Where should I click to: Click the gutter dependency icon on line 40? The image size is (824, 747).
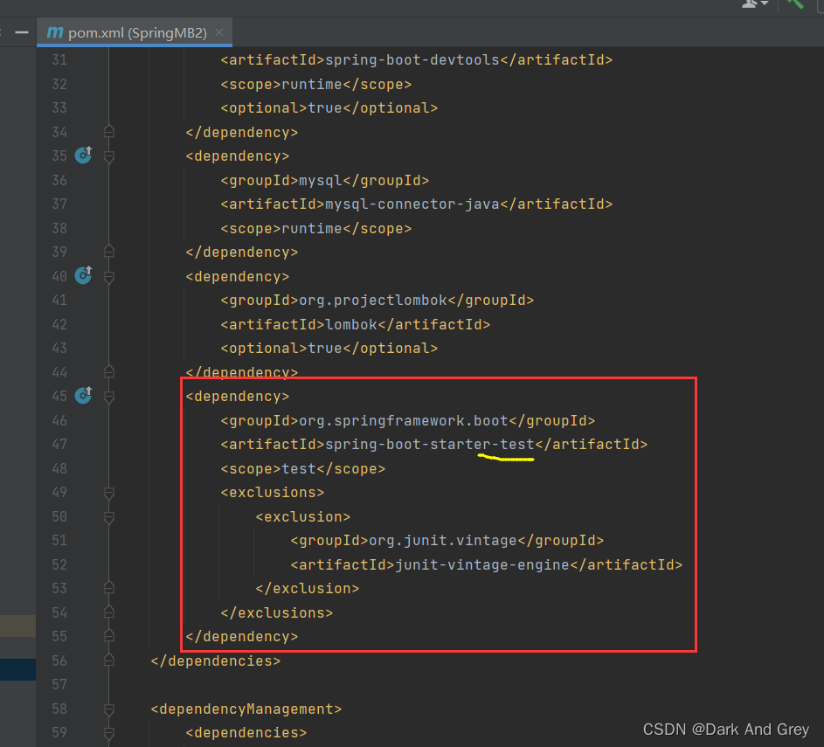pyautogui.click(x=83, y=274)
